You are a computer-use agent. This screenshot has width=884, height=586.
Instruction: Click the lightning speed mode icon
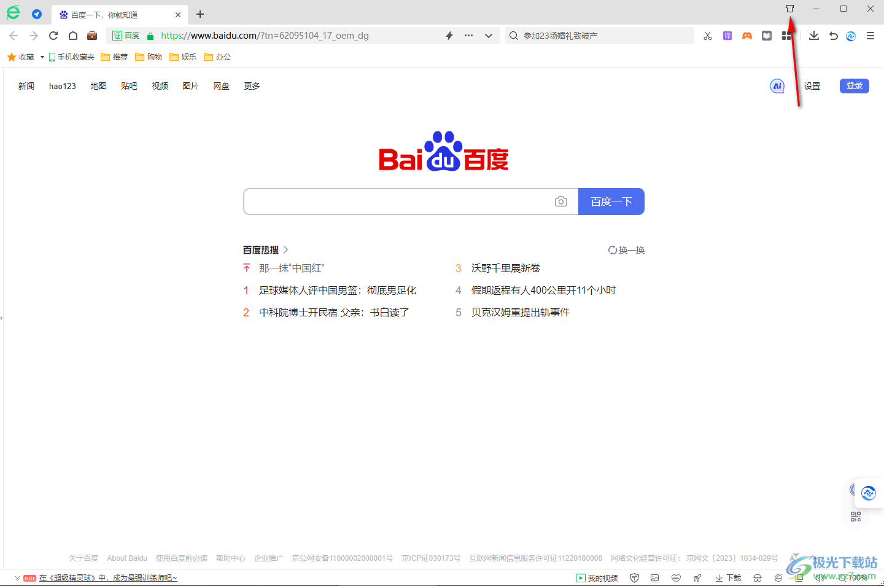click(449, 36)
